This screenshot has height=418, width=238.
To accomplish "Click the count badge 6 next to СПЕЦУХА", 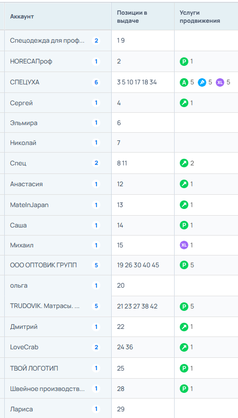I will pyautogui.click(x=96, y=82).
